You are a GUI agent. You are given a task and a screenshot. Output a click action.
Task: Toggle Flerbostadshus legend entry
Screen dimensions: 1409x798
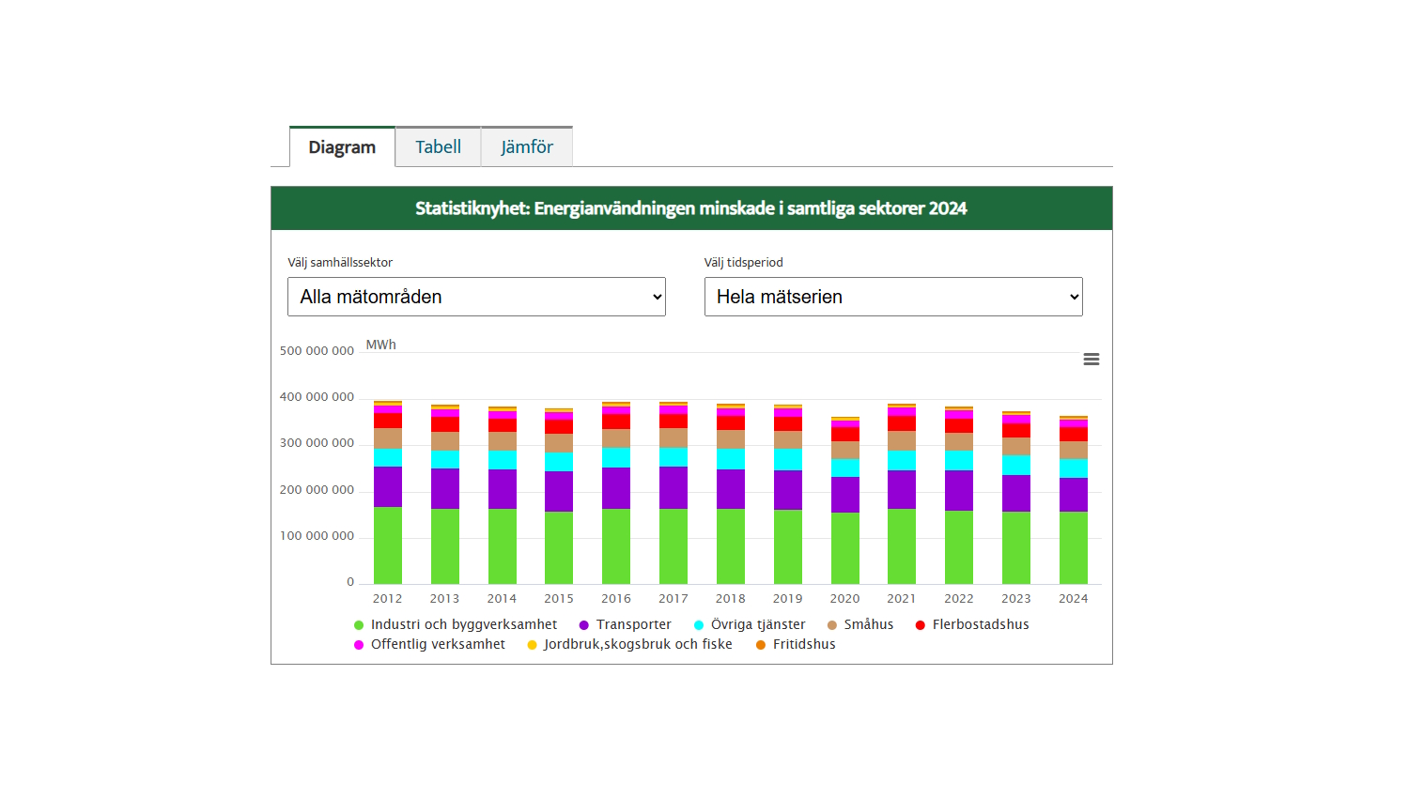click(x=980, y=624)
